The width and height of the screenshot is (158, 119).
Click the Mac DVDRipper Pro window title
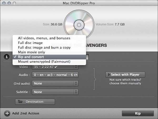pos(79,3)
